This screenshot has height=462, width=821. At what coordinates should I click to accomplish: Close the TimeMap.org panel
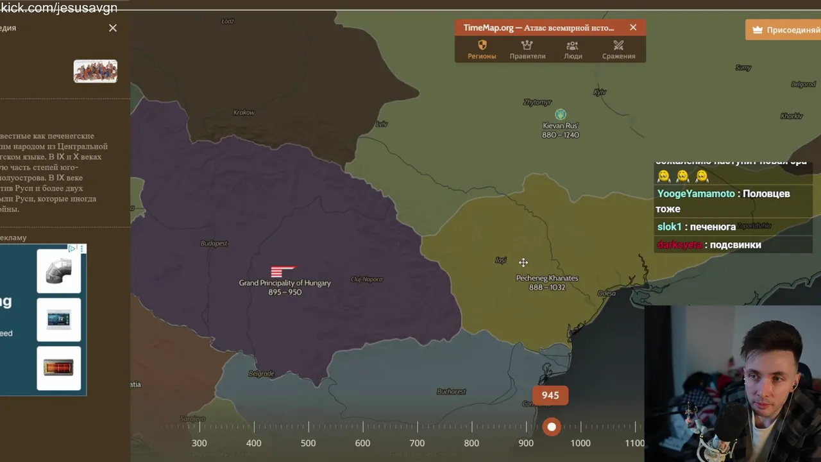[633, 28]
